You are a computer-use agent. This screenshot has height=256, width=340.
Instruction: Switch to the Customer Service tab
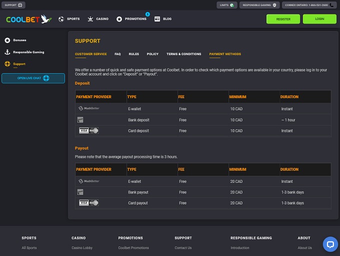90,54
